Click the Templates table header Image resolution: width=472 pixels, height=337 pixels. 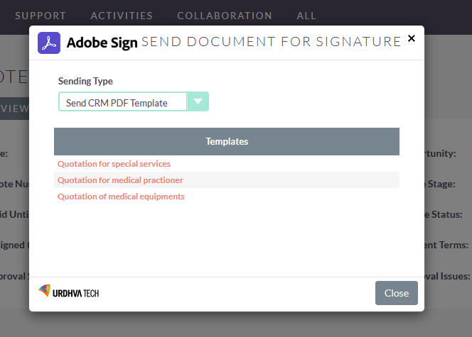(x=227, y=141)
